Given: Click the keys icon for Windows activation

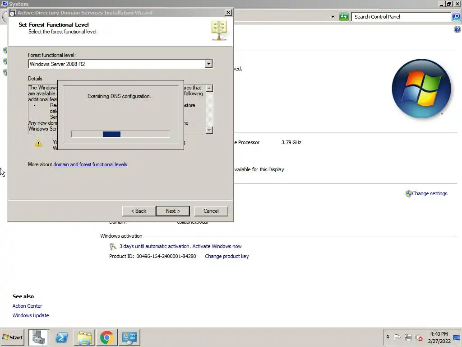Looking at the screenshot, I should (113, 246).
